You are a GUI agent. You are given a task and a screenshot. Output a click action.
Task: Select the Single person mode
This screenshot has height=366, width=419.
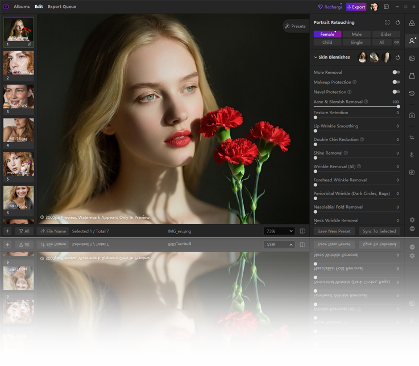tap(356, 42)
